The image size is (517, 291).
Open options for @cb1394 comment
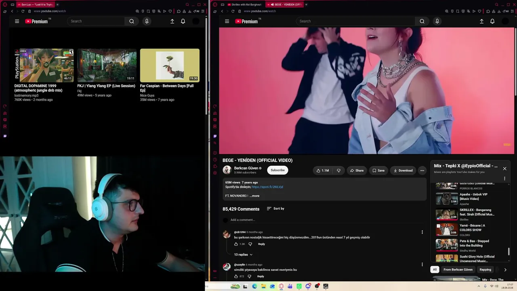point(422,232)
